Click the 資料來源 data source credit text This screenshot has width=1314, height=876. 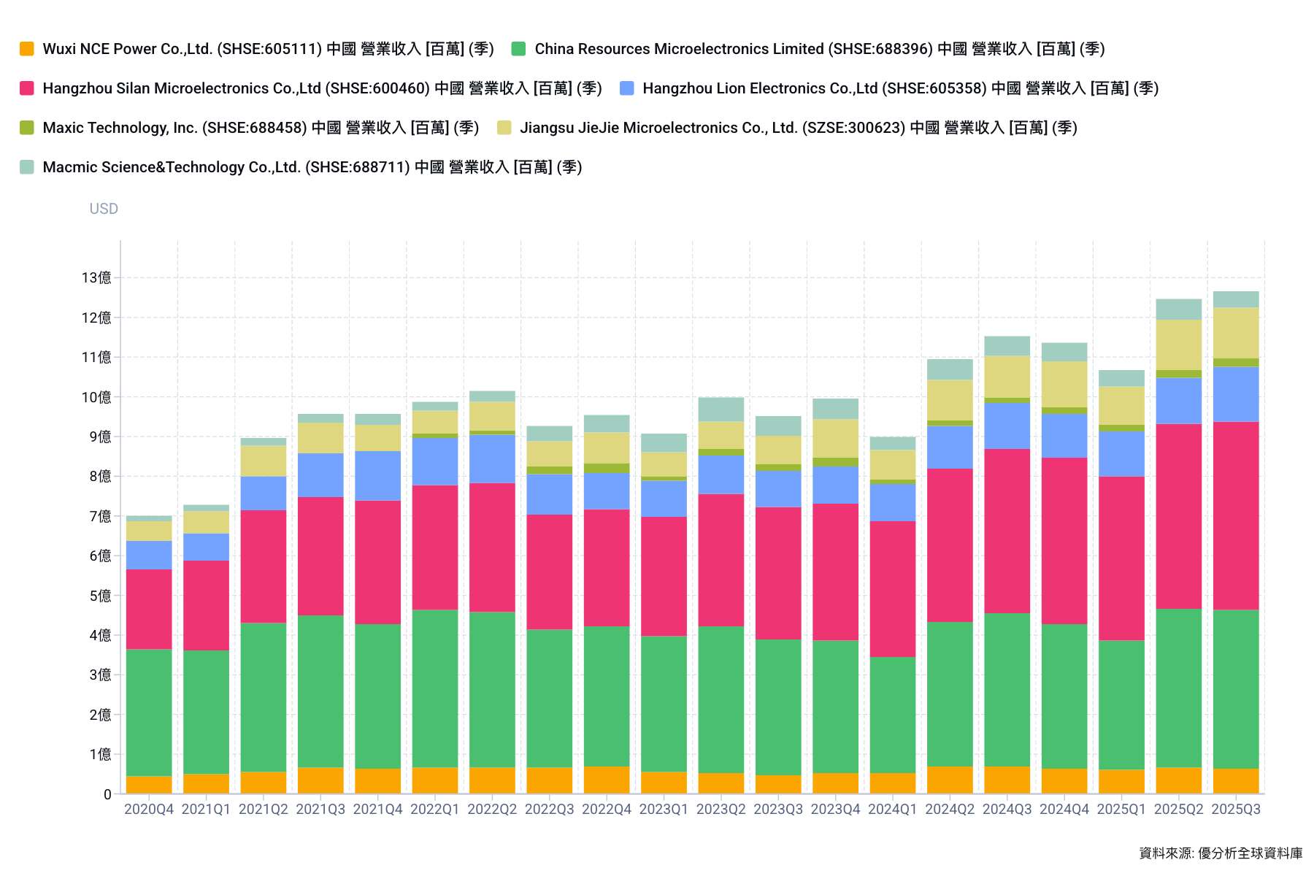(x=1221, y=853)
